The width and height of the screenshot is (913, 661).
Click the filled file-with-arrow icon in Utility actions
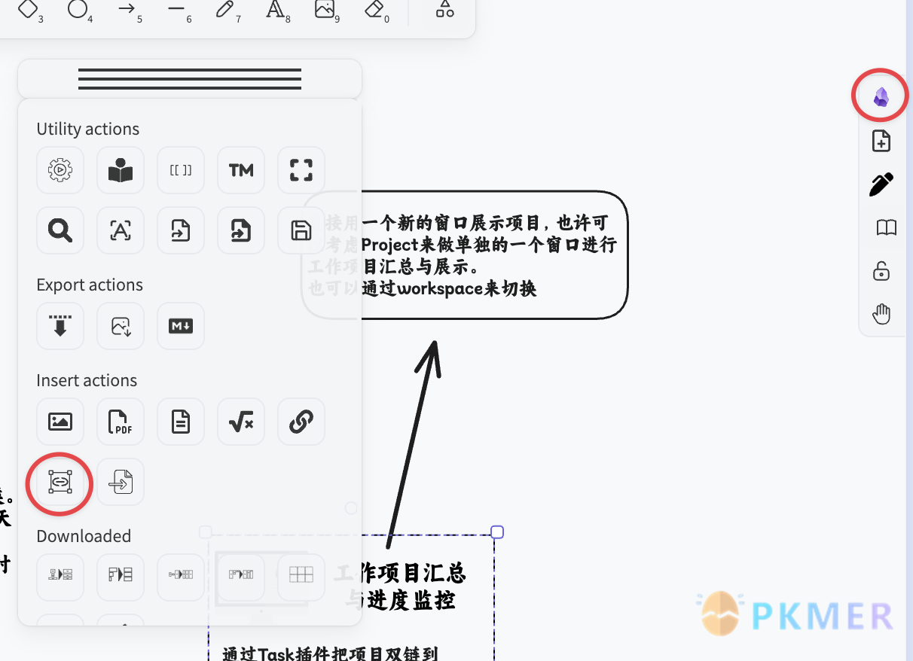coord(241,230)
